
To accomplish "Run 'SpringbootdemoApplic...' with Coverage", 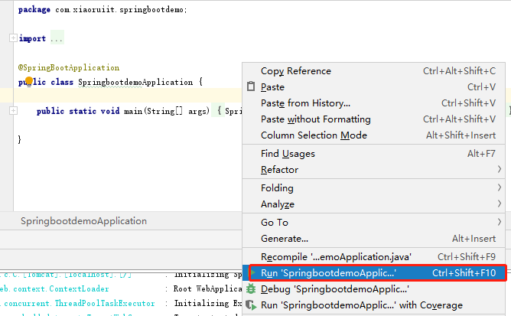I will pyautogui.click(x=374, y=305).
